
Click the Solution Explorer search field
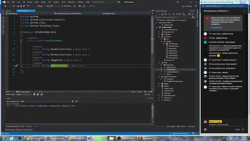pos(173,17)
